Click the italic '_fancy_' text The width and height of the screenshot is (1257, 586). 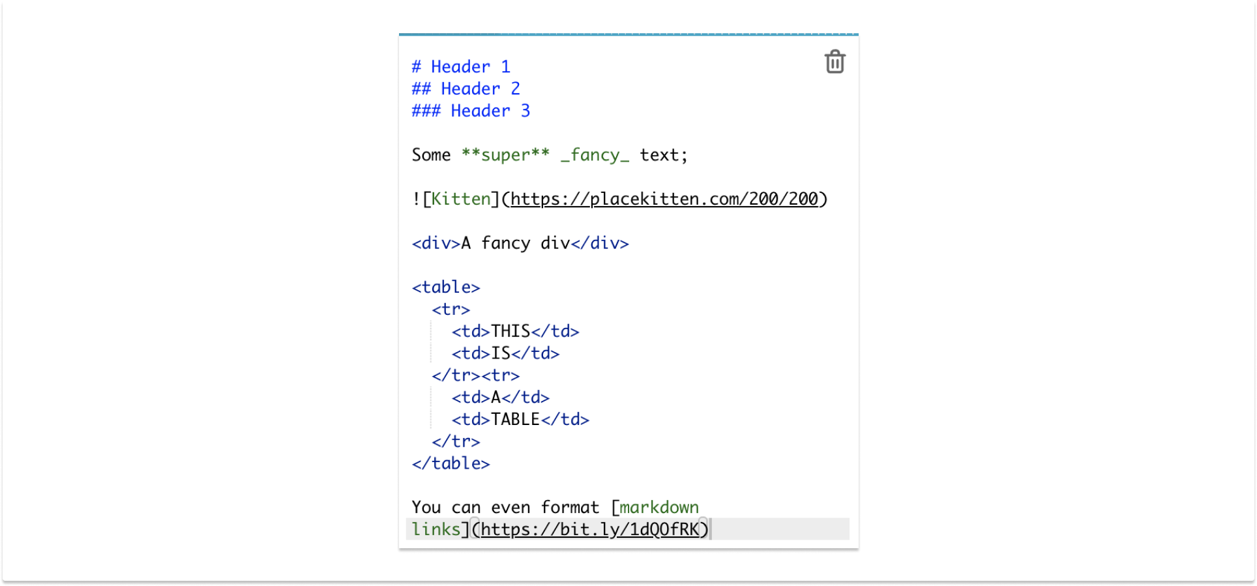click(x=595, y=155)
